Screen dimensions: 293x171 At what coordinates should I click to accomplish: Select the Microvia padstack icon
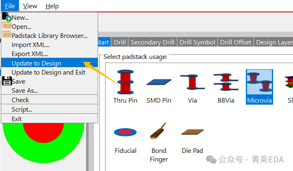(259, 82)
